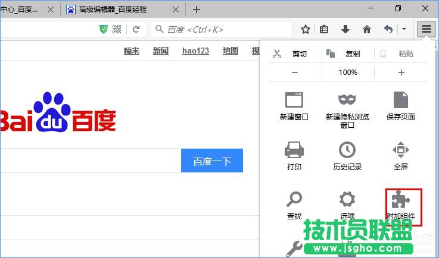Image resolution: width=439 pixels, height=258 pixels.
Task: Open the 新闻 news link
Action: 160,51
